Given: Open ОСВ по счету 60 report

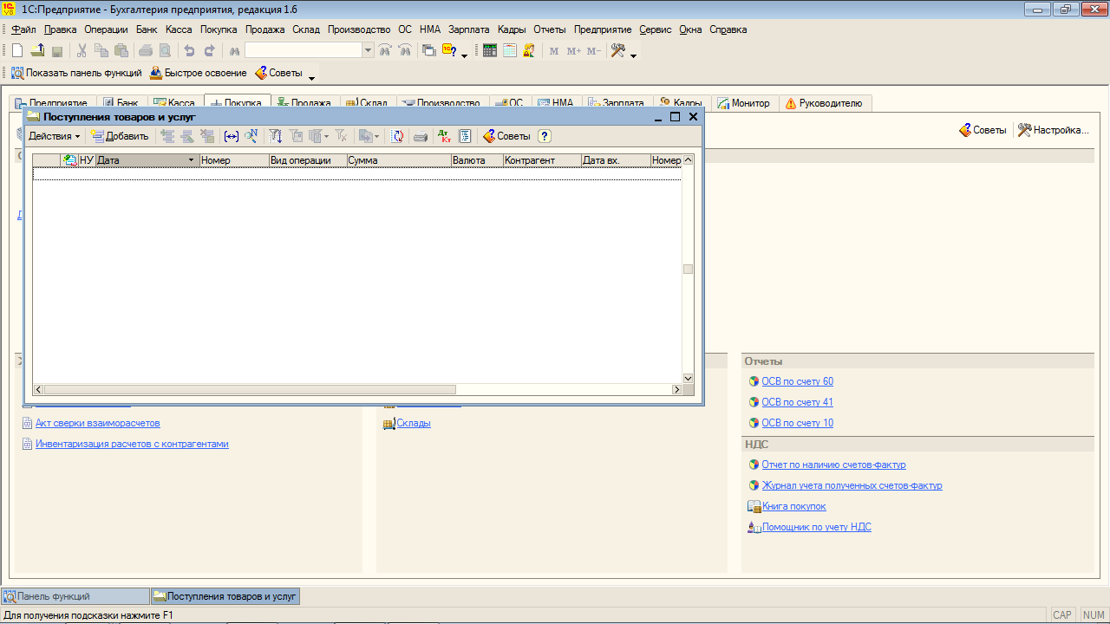Looking at the screenshot, I should tap(797, 381).
